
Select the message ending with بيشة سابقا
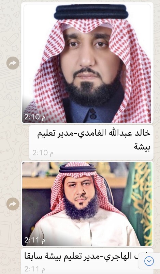87,261
